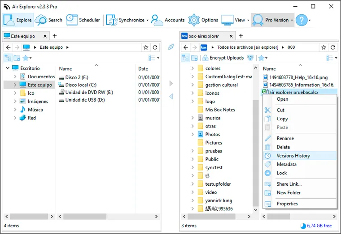The image size is (341, 234).
Task: Add left pane location to favorites star
Action: coord(146,47)
